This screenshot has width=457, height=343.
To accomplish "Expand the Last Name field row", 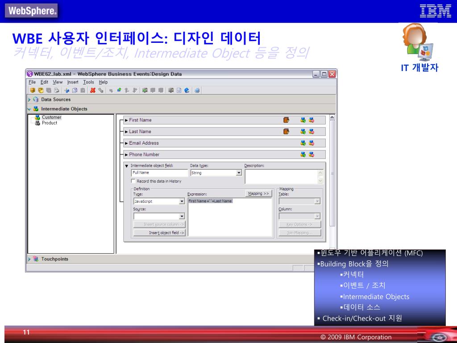I will pos(126,132).
